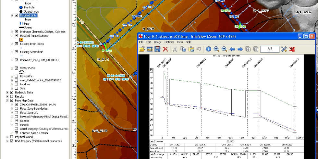Enable the Landuse layer checkbox
The width and height of the screenshot is (318, 159).
click(17, 84)
